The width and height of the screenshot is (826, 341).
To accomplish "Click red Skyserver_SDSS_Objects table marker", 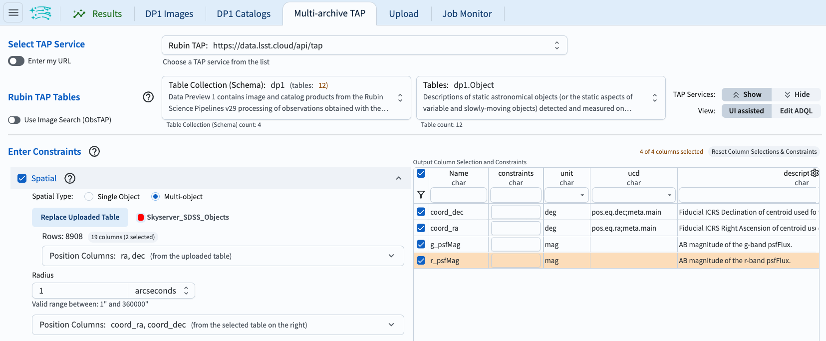I will (141, 217).
